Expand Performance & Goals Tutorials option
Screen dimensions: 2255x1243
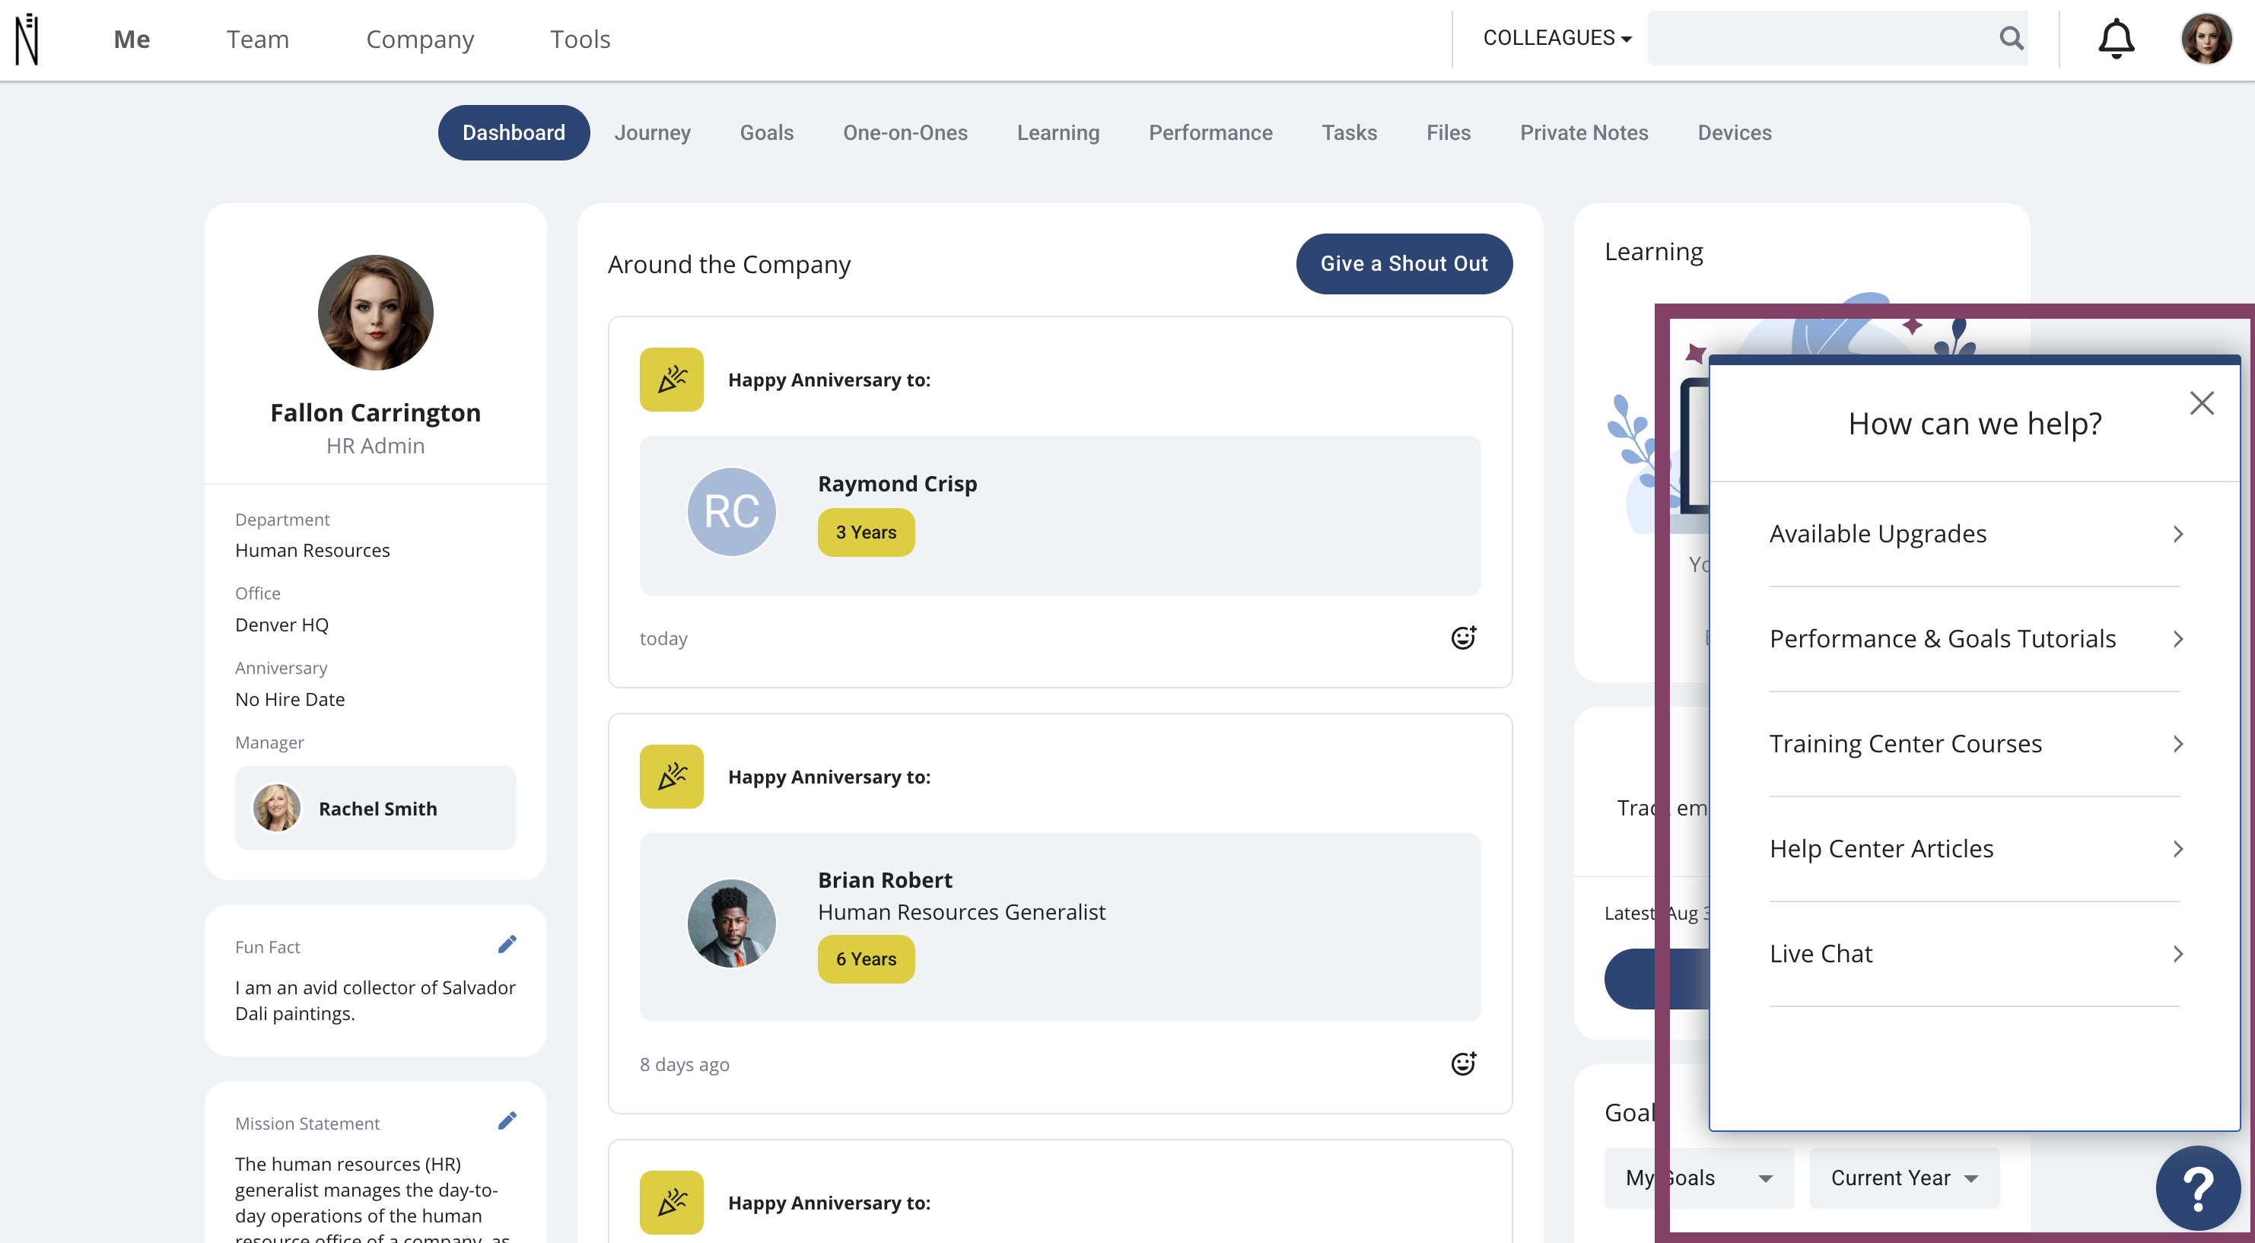[1975, 639]
